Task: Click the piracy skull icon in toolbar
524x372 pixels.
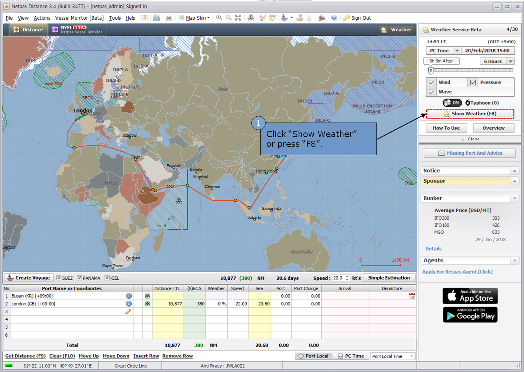Action: click(251, 18)
